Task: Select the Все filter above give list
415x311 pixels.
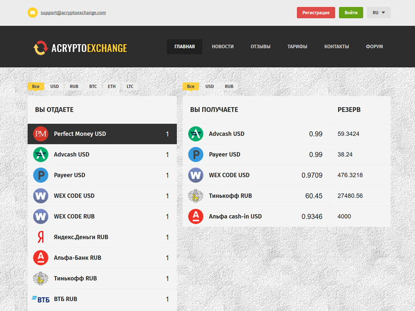Action: tap(36, 87)
